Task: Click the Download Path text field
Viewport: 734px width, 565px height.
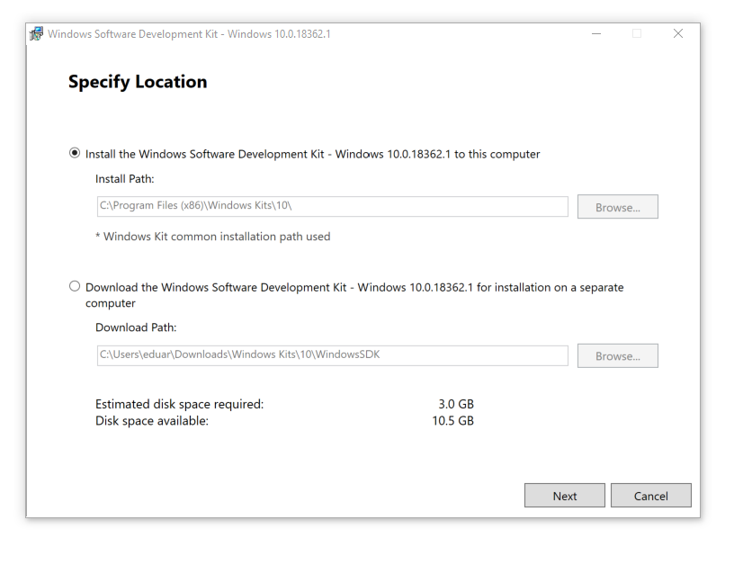Action: 332,355
